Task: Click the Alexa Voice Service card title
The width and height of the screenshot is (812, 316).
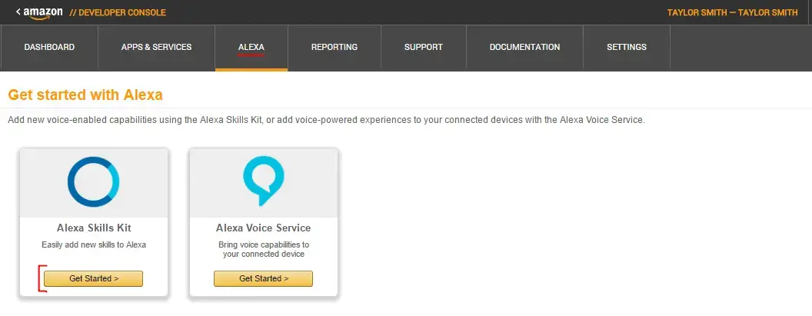Action: click(x=263, y=228)
